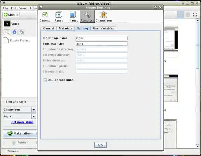Switch to the User Variables tab
Screen dimensions: 201x156
tap(104, 28)
